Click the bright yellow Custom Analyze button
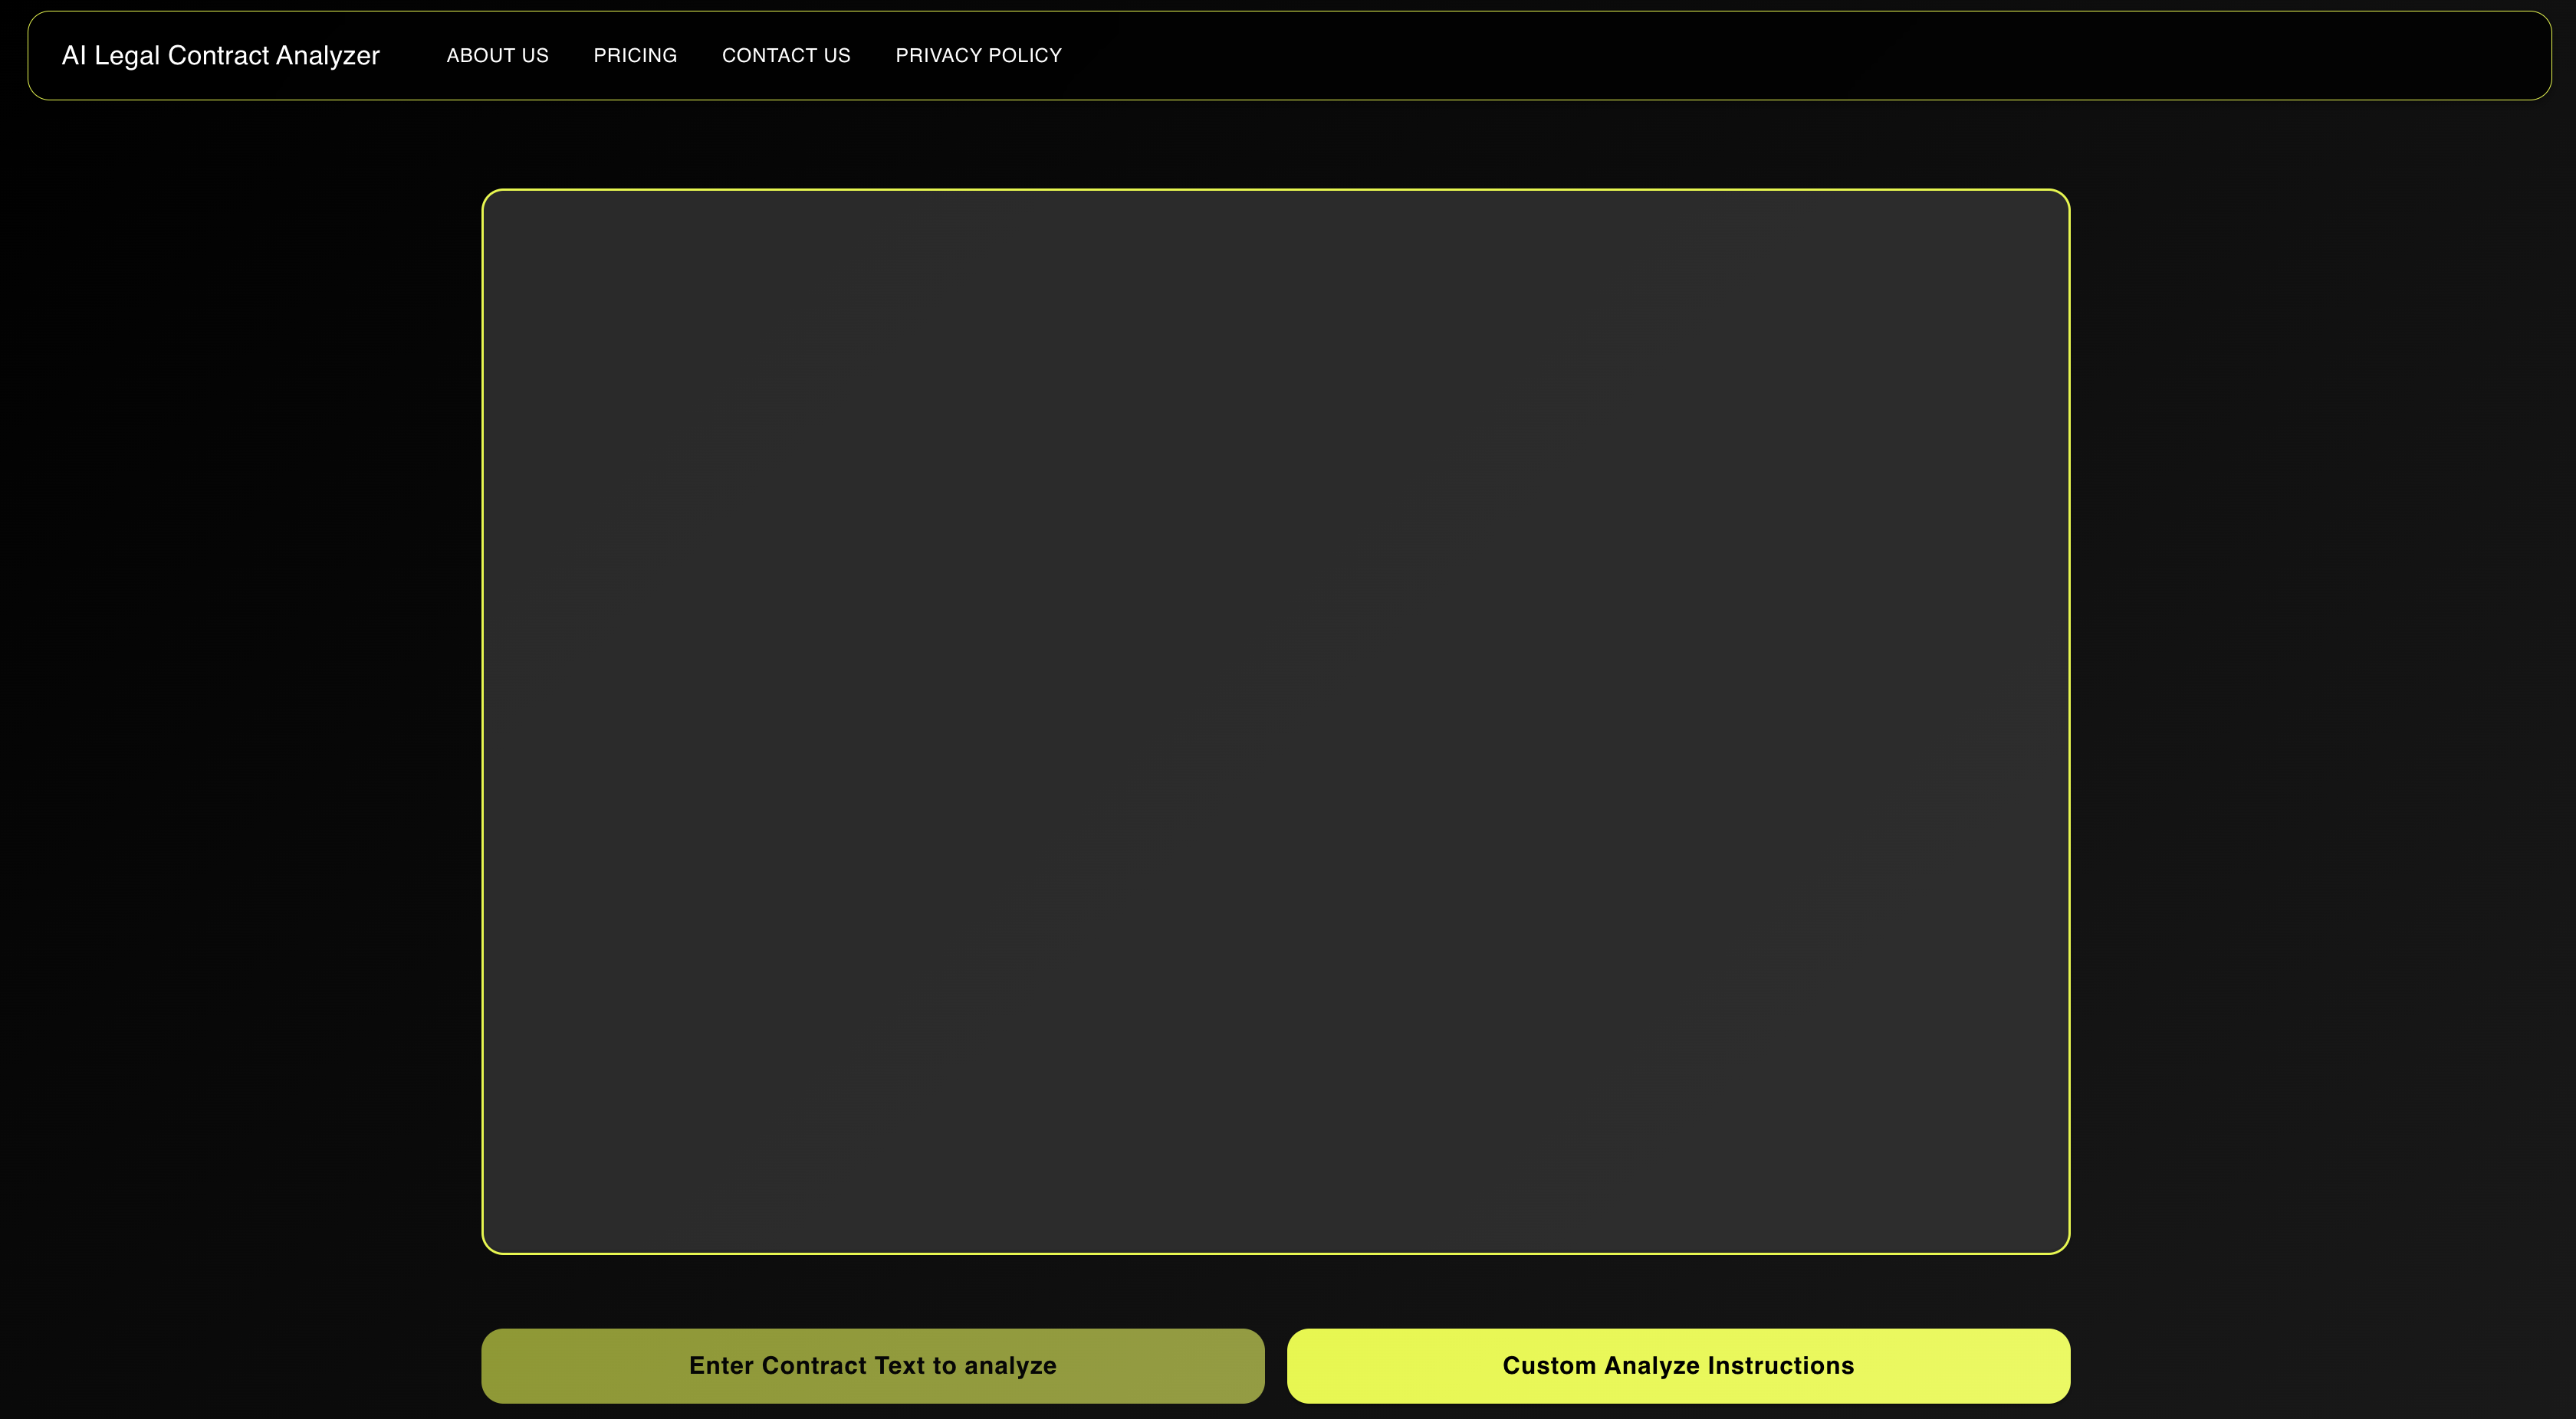 [1677, 1365]
